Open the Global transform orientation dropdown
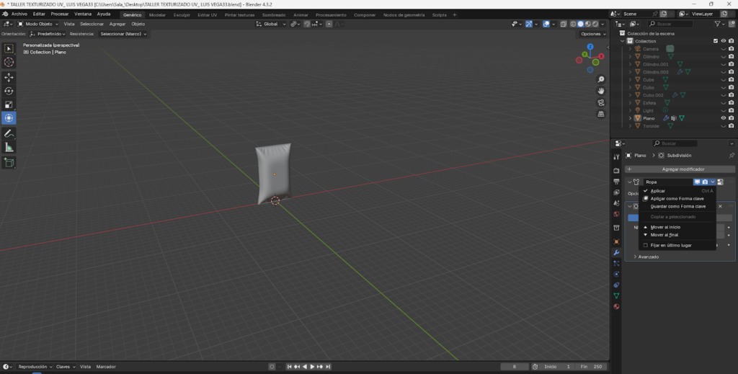 (271, 24)
